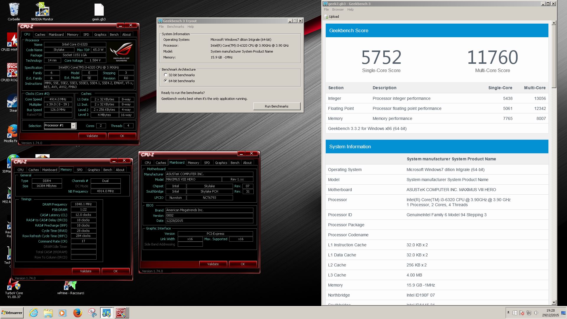The height and width of the screenshot is (319, 567).
Task: Click Validate in the top CPU-Z window
Action: pyautogui.click(x=92, y=136)
